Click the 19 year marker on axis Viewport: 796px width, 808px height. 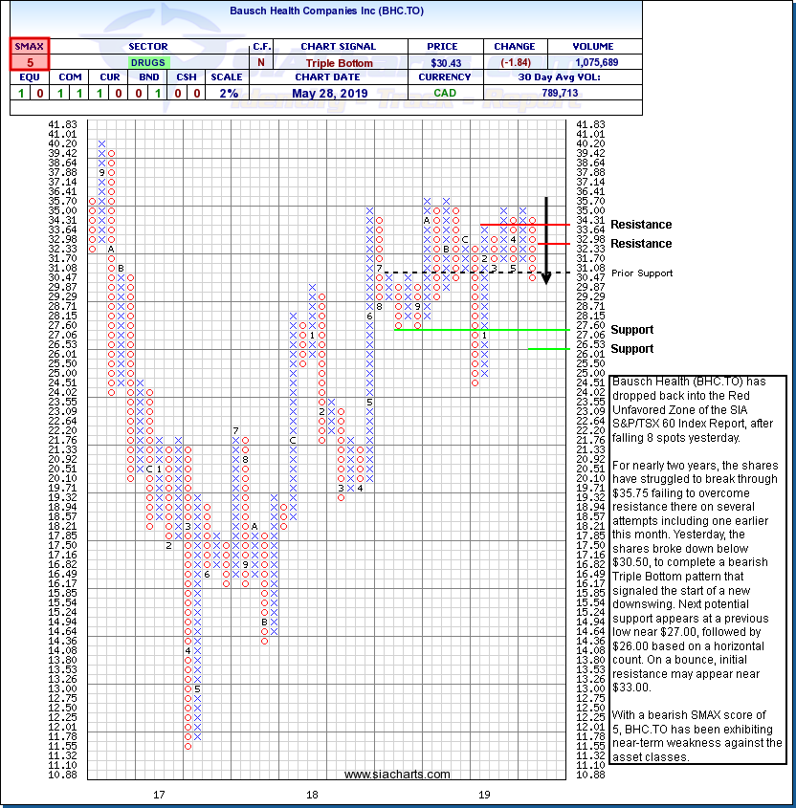tap(484, 795)
